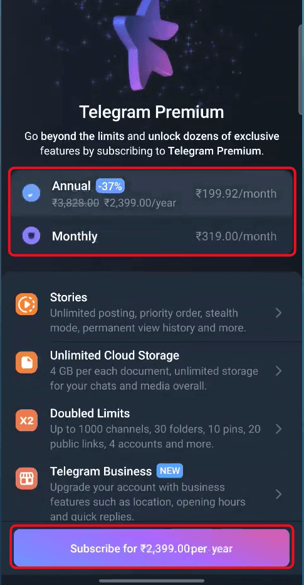
Task: Tap the bottom home gesture bar
Action: click(x=152, y=581)
